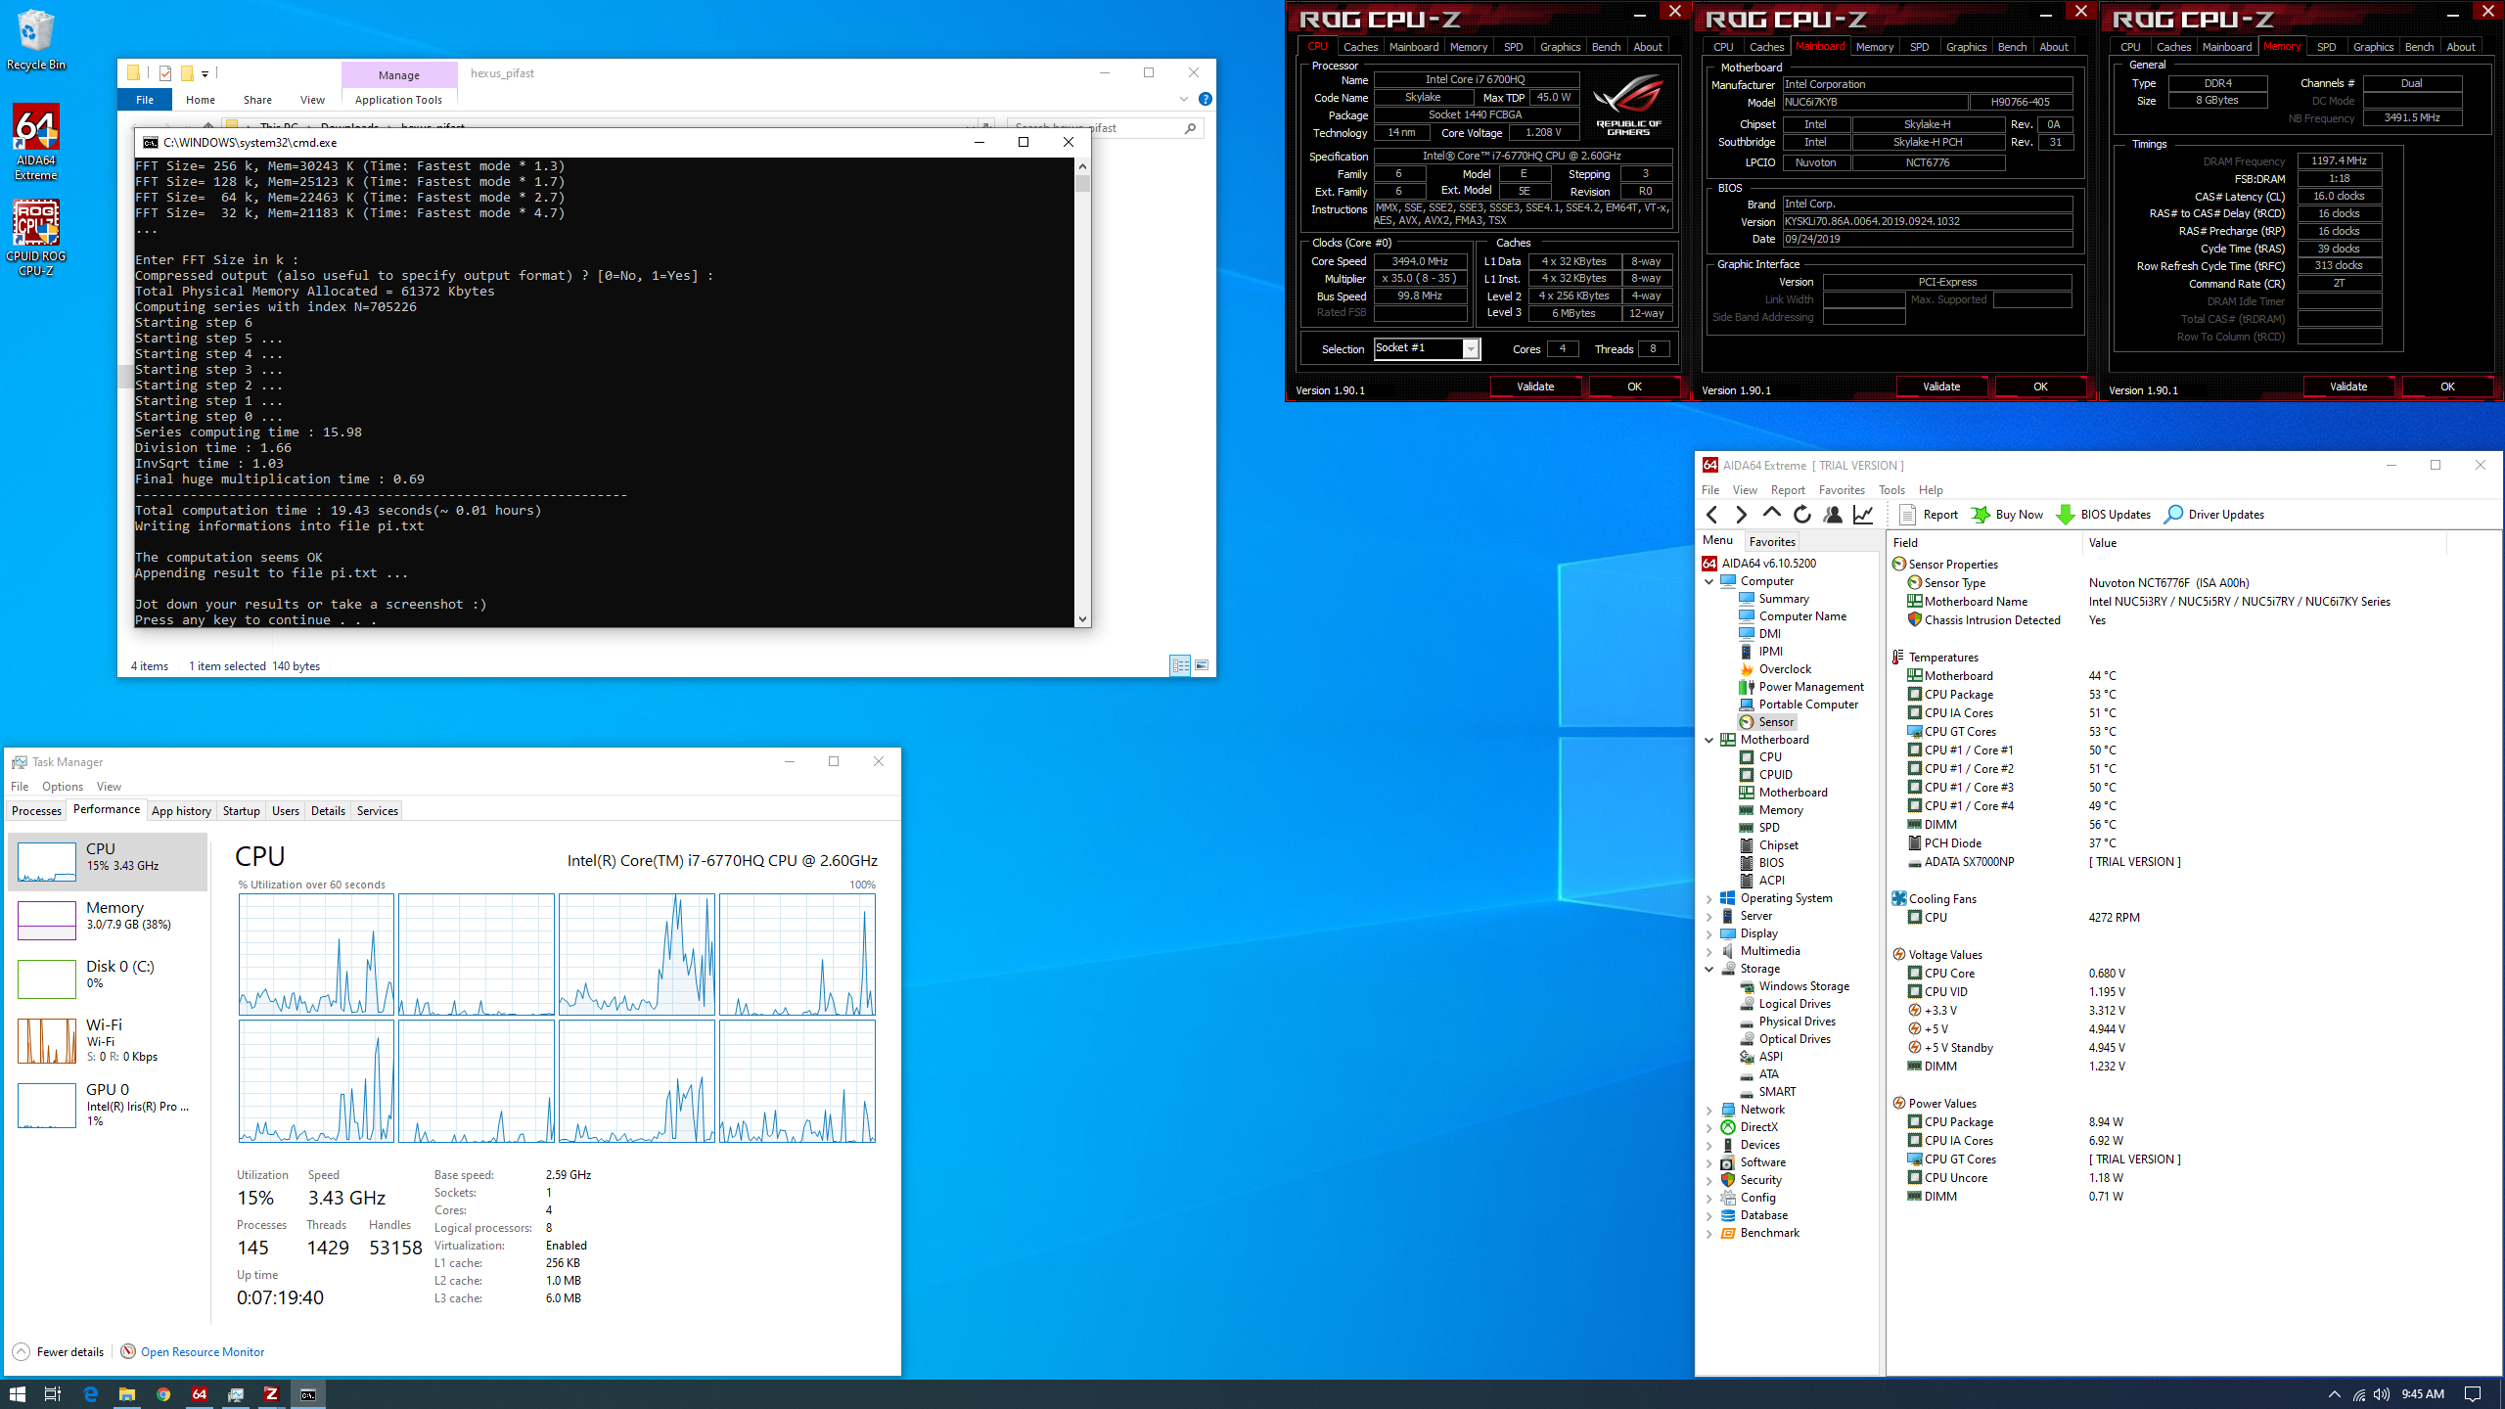
Task: Click Fewer details in Task Manager
Action: click(59, 1352)
